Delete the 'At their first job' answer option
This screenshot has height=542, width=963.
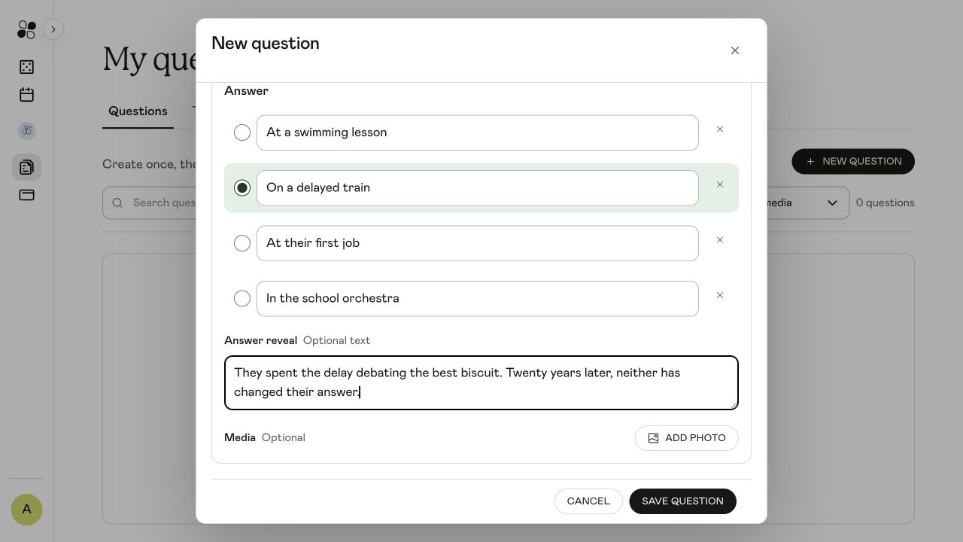[x=720, y=240]
